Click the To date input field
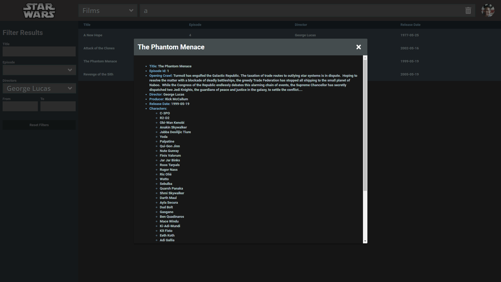 tap(58, 106)
